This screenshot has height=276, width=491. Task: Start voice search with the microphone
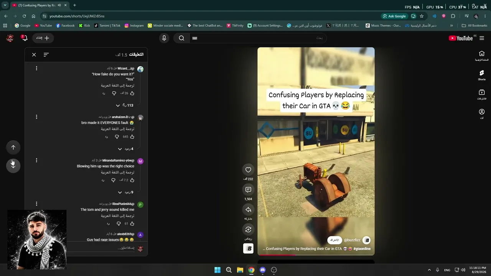click(164, 38)
